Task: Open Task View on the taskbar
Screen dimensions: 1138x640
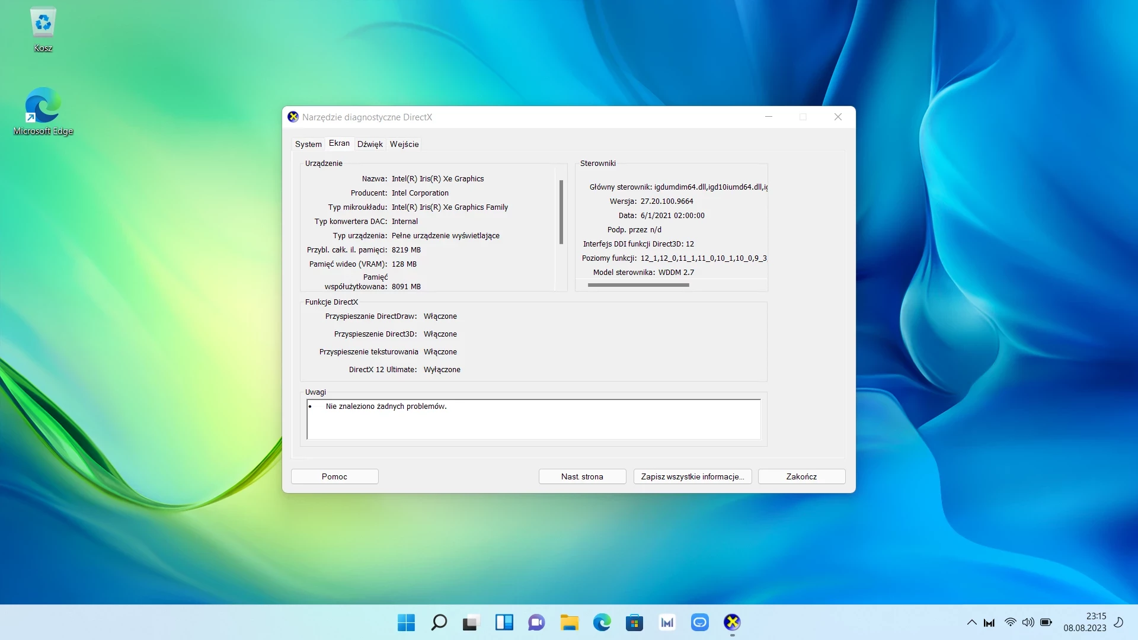Action: pyautogui.click(x=471, y=622)
